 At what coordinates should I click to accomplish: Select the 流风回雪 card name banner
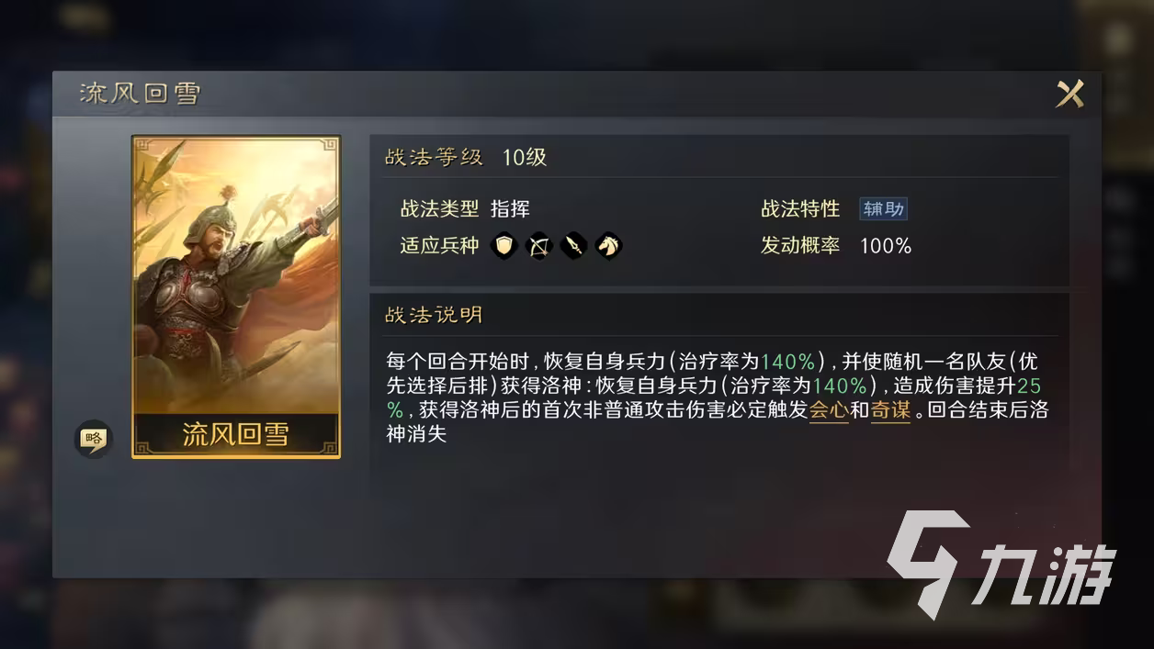(236, 435)
